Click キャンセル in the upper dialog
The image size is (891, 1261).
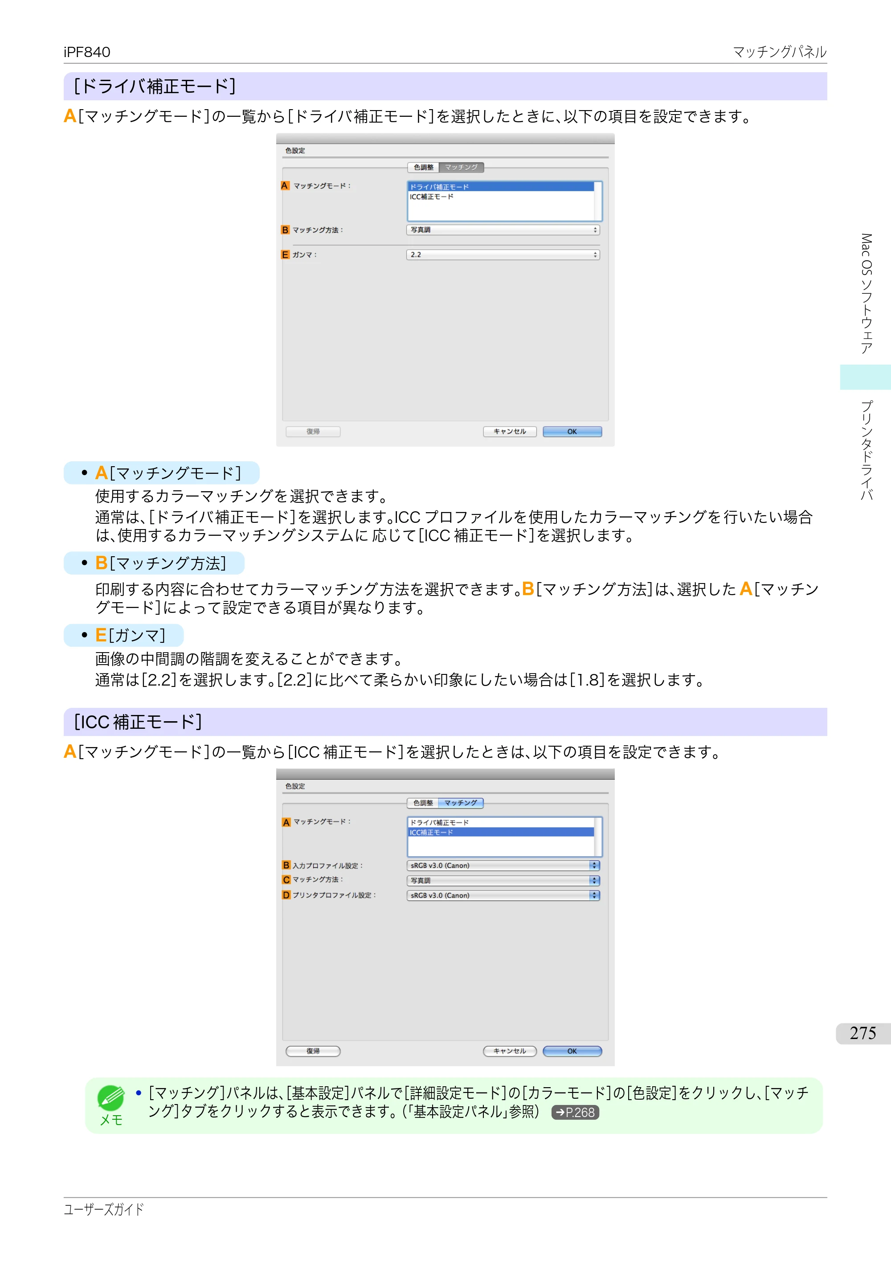coord(510,431)
